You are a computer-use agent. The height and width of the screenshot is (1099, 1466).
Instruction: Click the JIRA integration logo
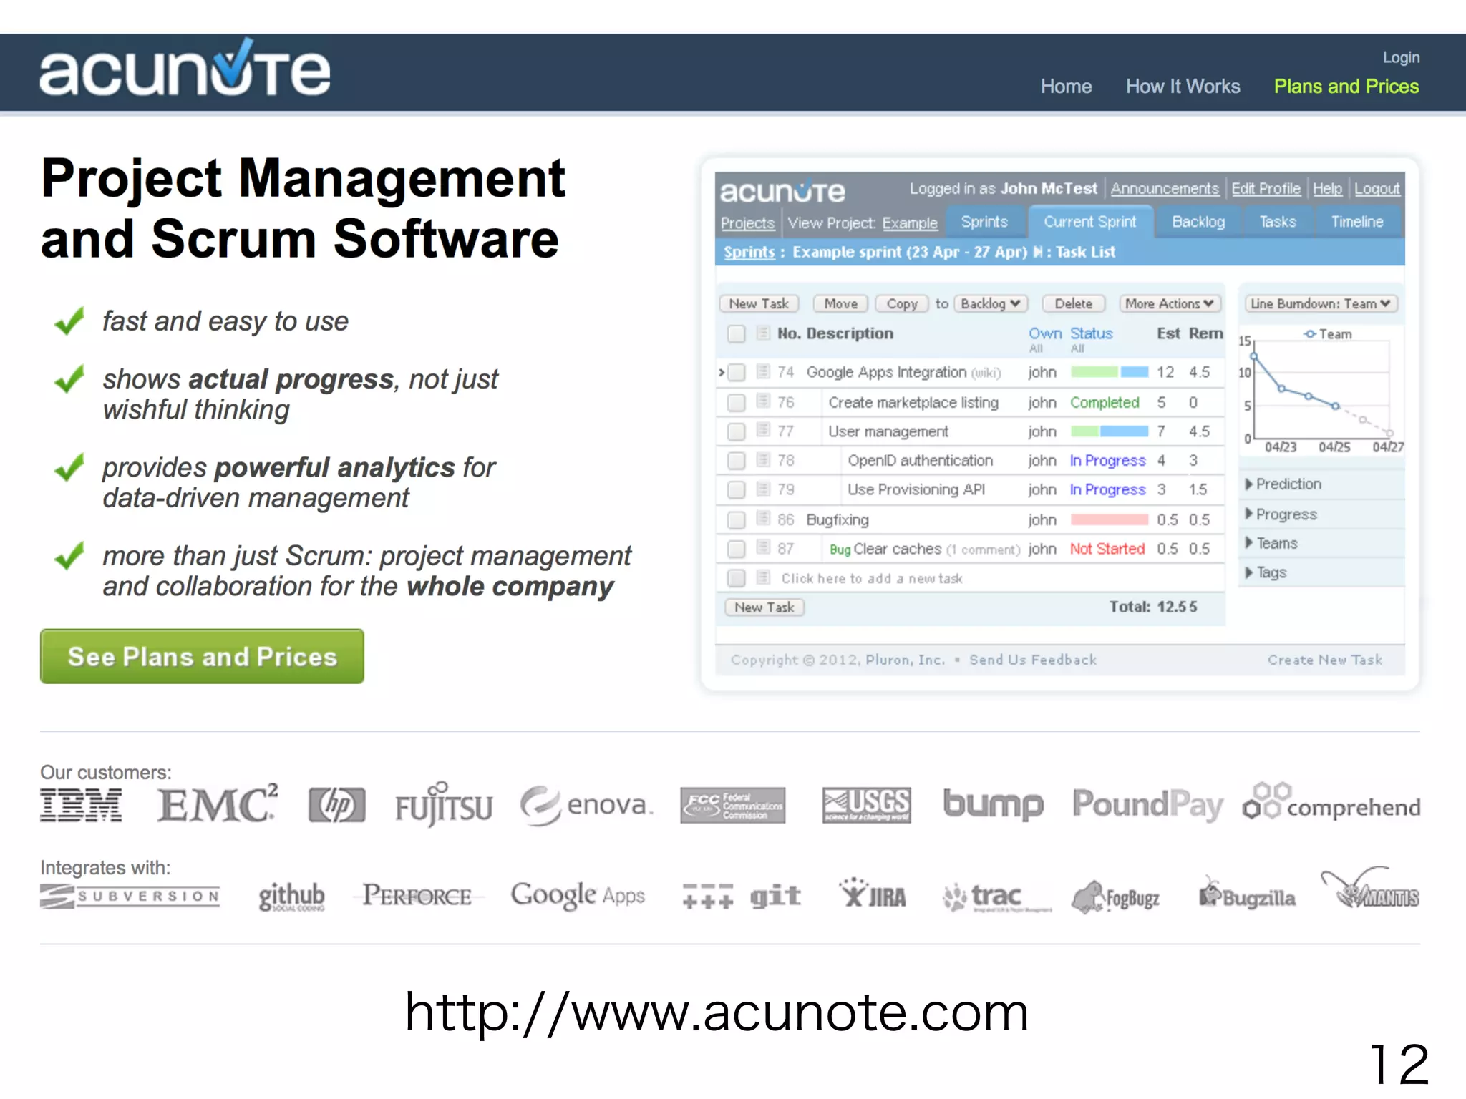pos(873,894)
